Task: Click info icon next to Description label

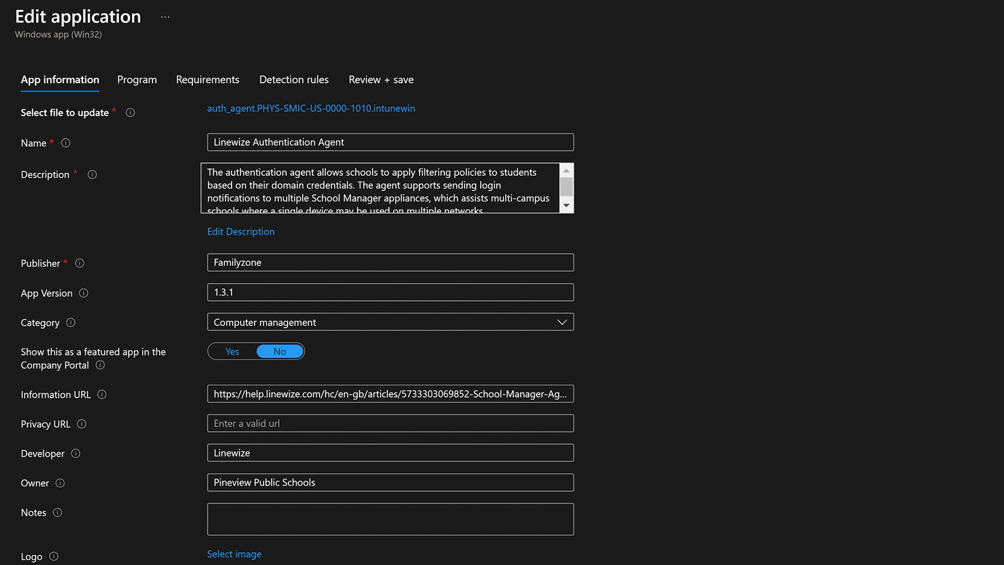Action: [92, 174]
